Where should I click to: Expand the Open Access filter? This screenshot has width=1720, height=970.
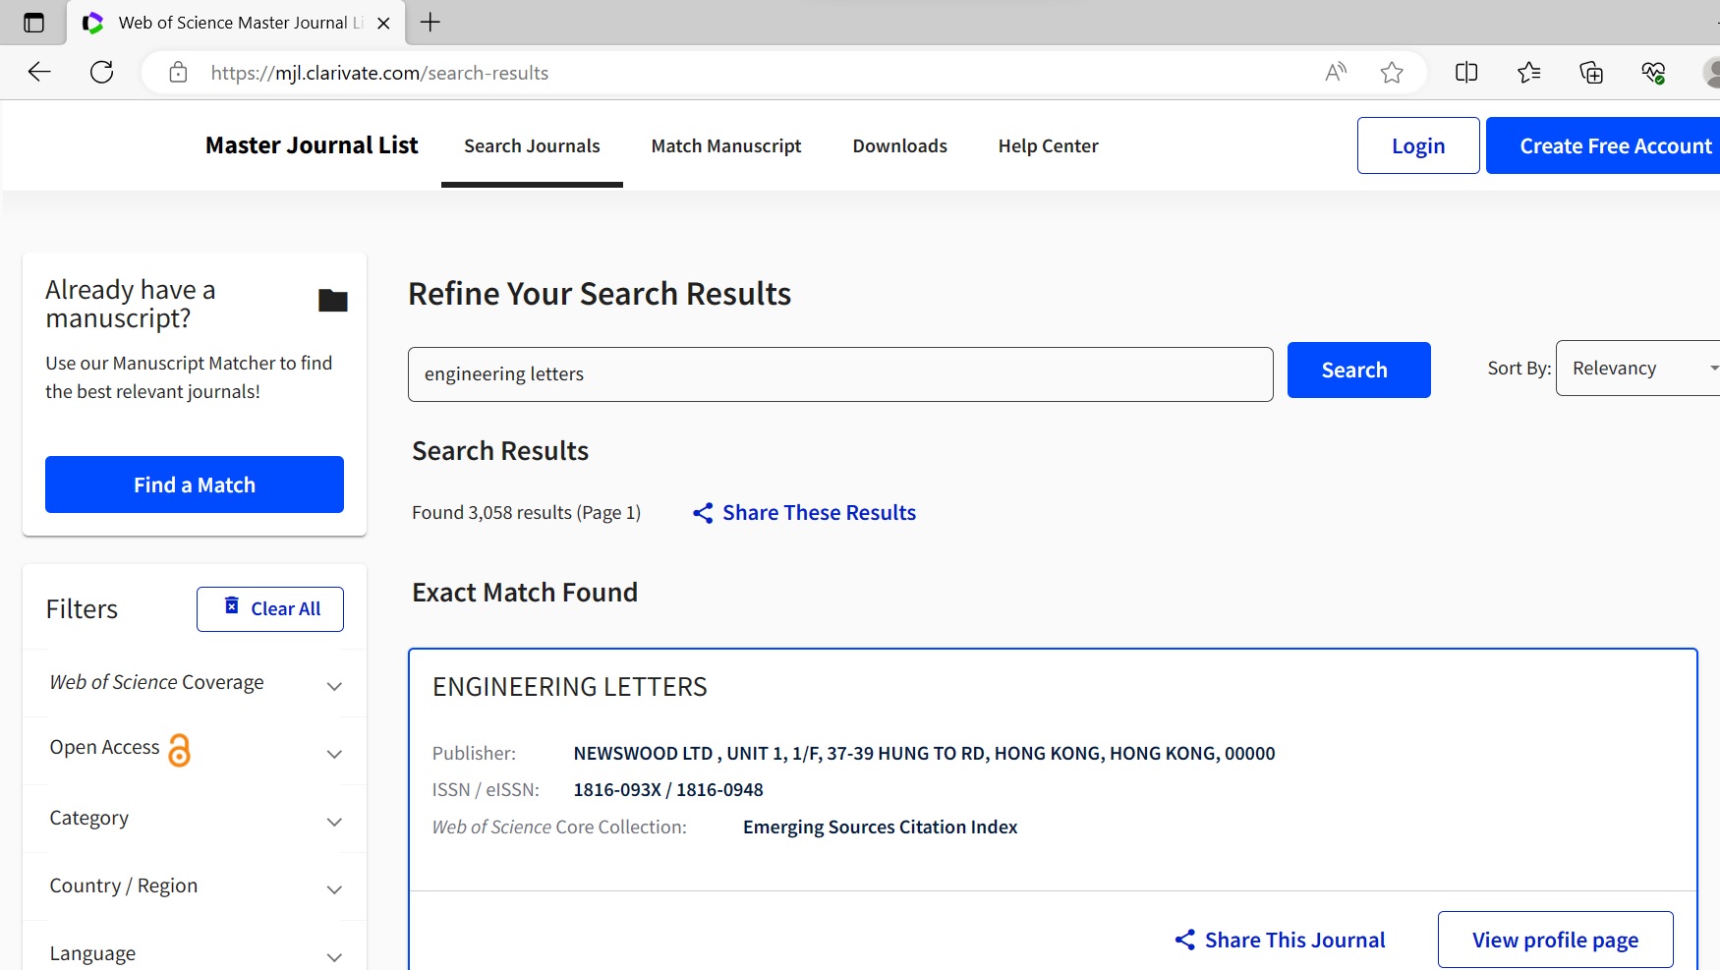point(196,751)
